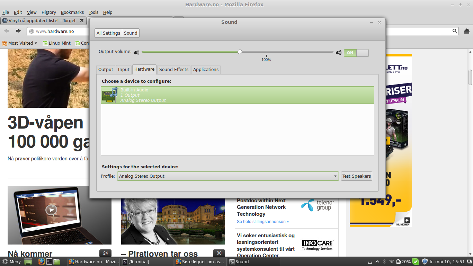The height and width of the screenshot is (266, 473).
Task: Click the update manager shield icon
Action: click(425, 261)
